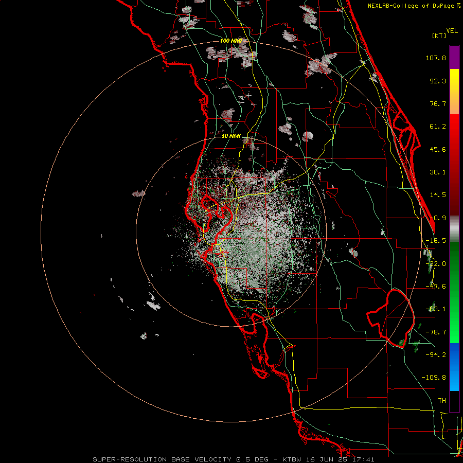Click the 107.8 value on the velocity scale
Image resolution: width=463 pixels, height=463 pixels.
click(436, 58)
